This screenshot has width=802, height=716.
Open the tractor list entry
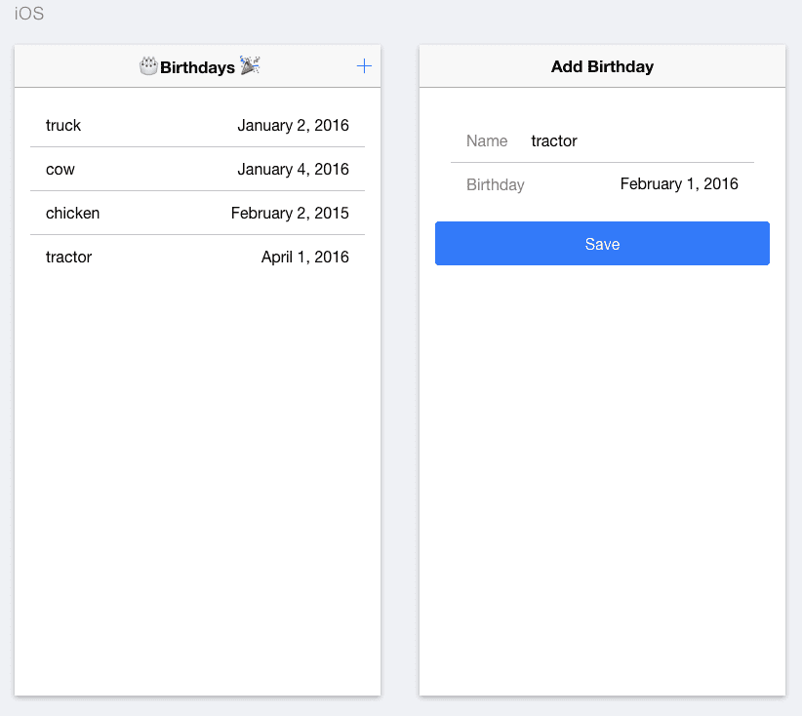[197, 258]
